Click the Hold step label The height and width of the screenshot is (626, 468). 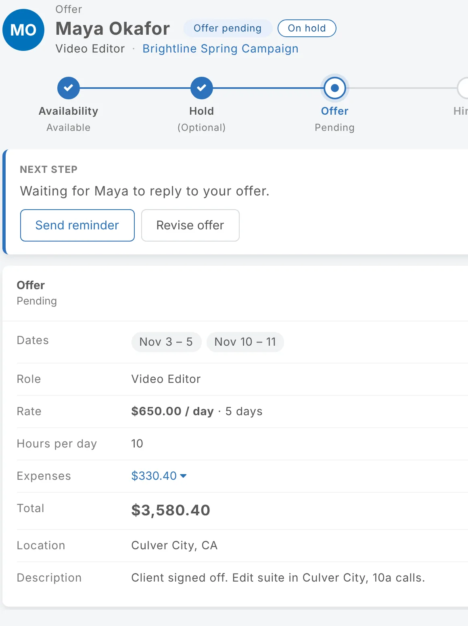pos(202,111)
